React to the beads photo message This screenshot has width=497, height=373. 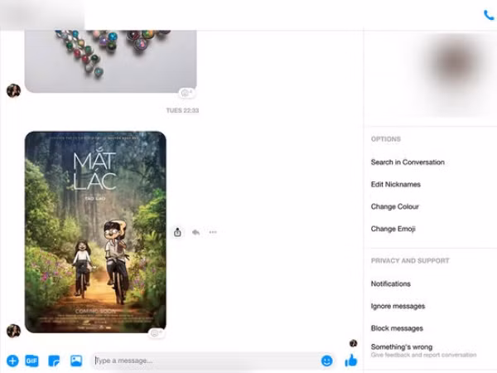pyautogui.click(x=186, y=93)
